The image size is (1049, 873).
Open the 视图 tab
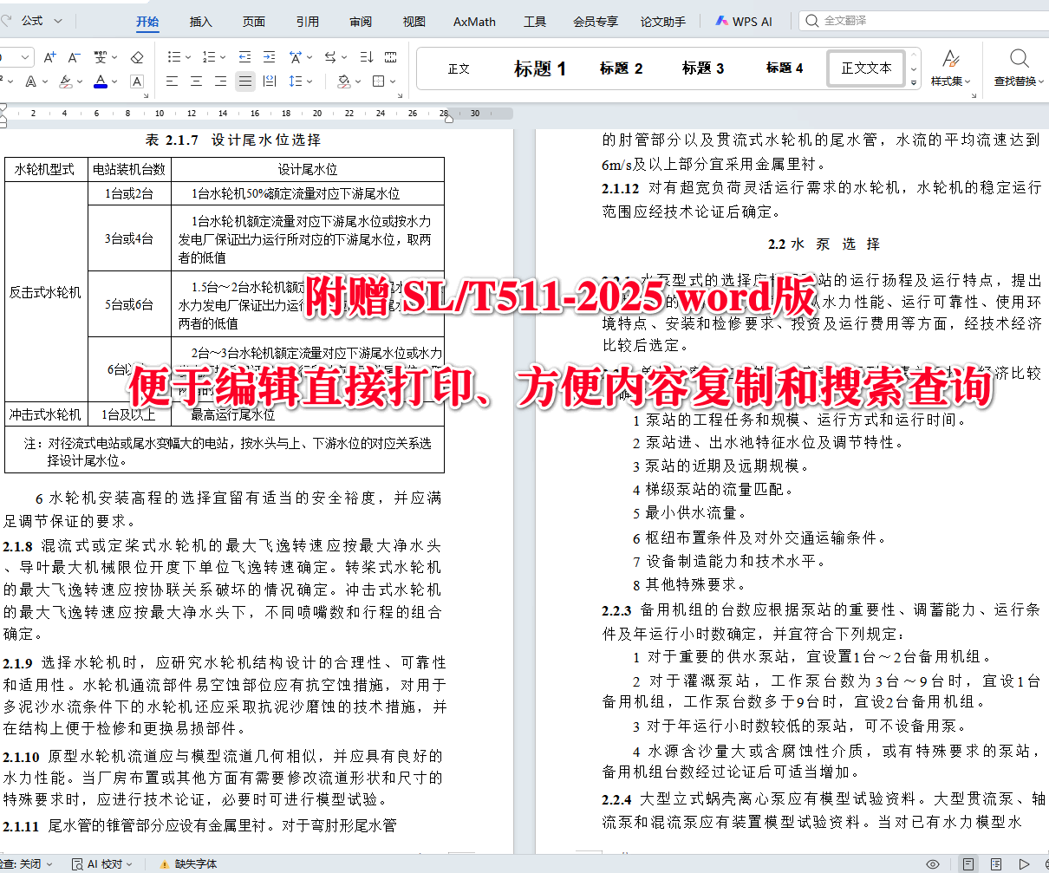click(x=414, y=22)
